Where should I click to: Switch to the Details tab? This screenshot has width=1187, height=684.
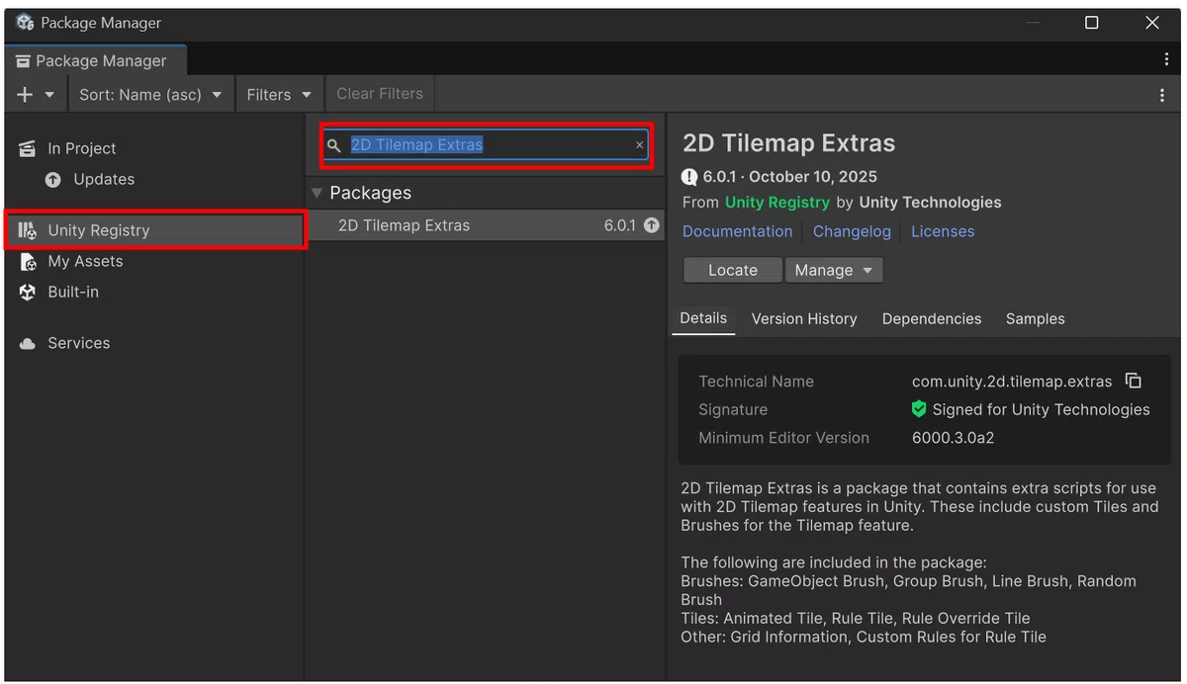(x=703, y=318)
